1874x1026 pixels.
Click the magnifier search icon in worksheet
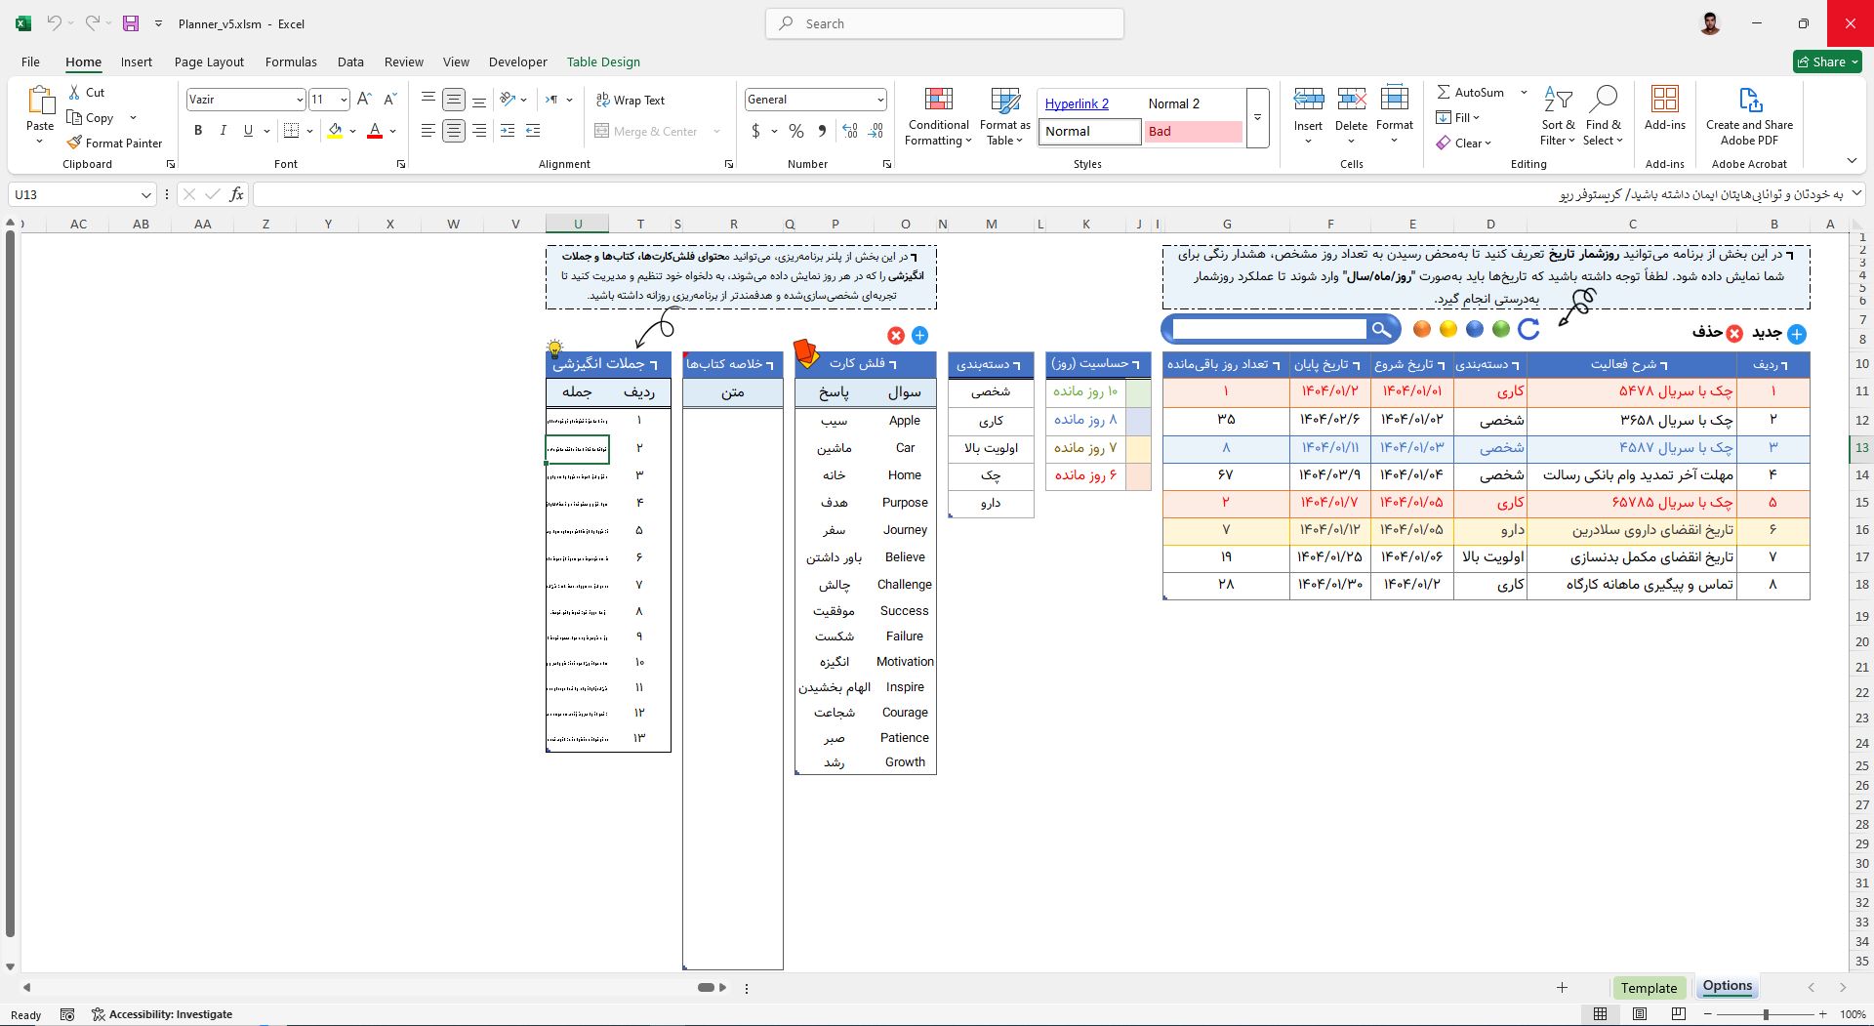pos(1381,330)
